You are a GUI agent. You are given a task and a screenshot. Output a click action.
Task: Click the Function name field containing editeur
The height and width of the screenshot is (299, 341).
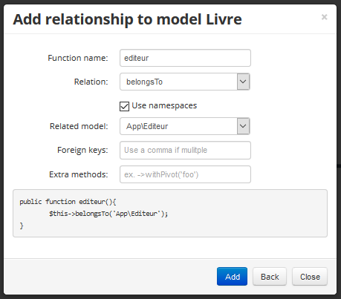pyautogui.click(x=185, y=58)
